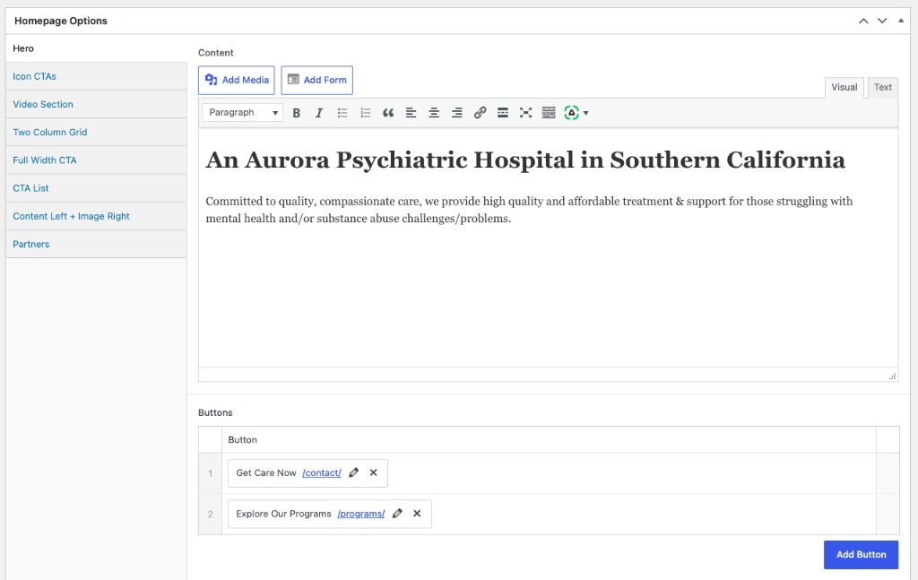
Task: Open the Paragraph format dropdown
Action: coord(242,112)
